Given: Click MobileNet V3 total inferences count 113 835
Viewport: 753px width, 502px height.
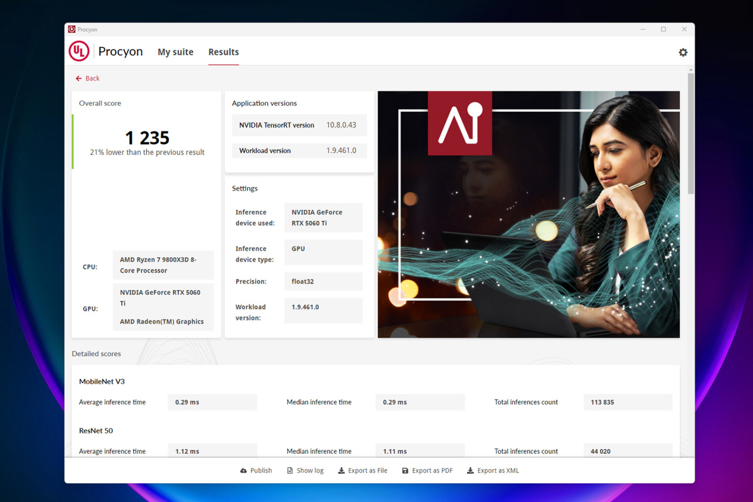Looking at the screenshot, I should pyautogui.click(x=628, y=403).
